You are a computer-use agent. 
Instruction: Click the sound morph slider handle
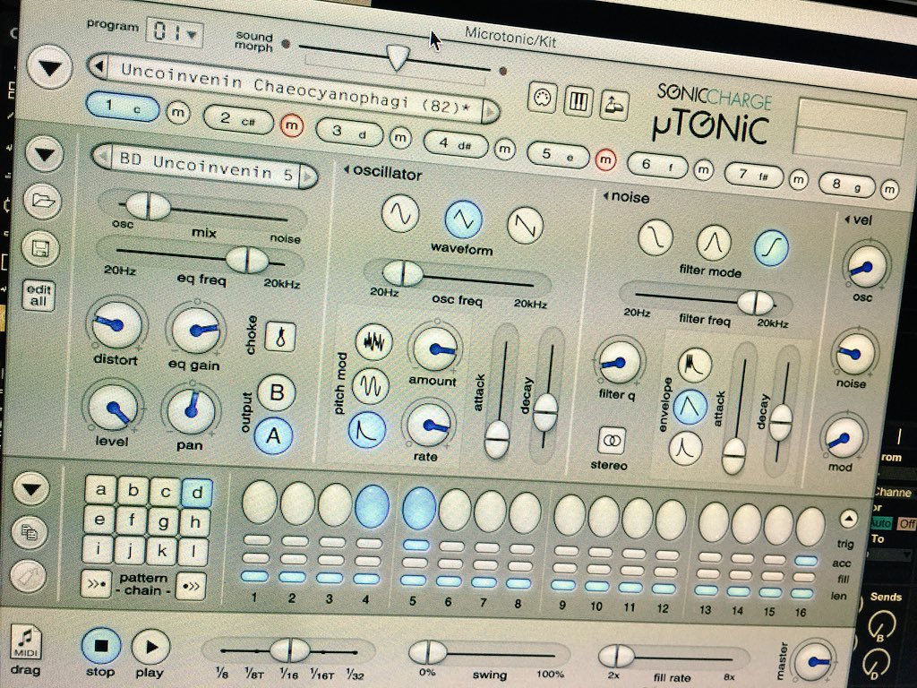pyautogui.click(x=399, y=57)
